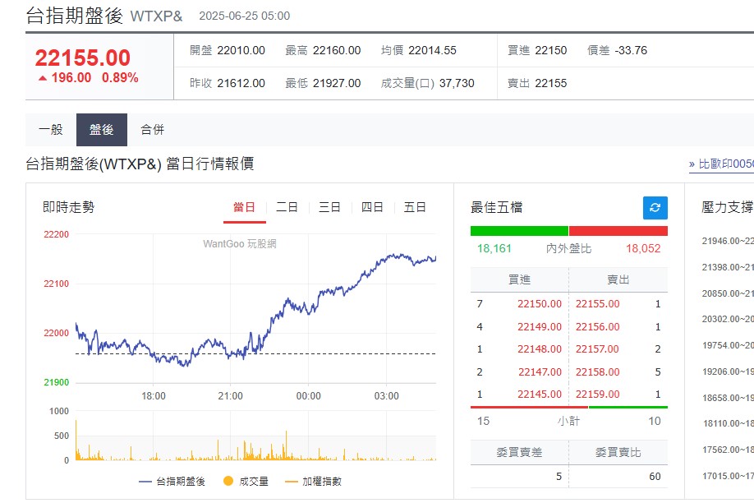754x503 pixels.
Task: Select ask price 22158.00
Action: click(598, 372)
